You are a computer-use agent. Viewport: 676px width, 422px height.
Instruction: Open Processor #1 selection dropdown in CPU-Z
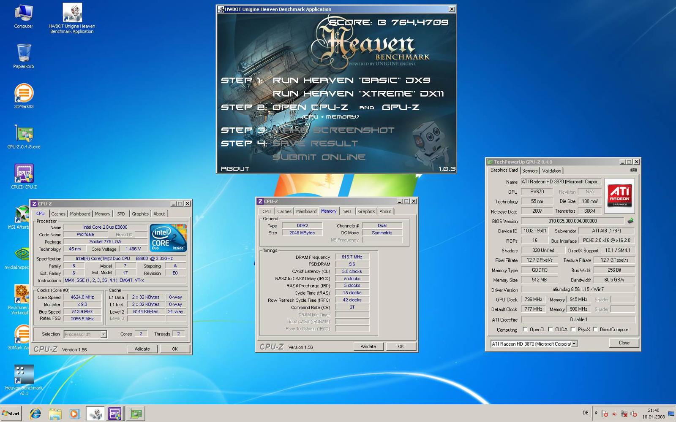[104, 334]
